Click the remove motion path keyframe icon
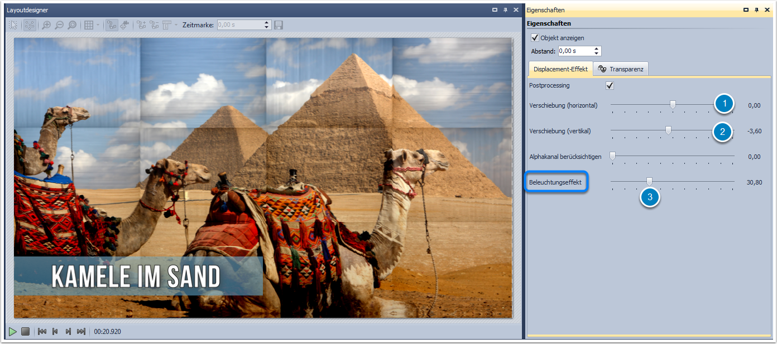777x344 pixels. 154,25
